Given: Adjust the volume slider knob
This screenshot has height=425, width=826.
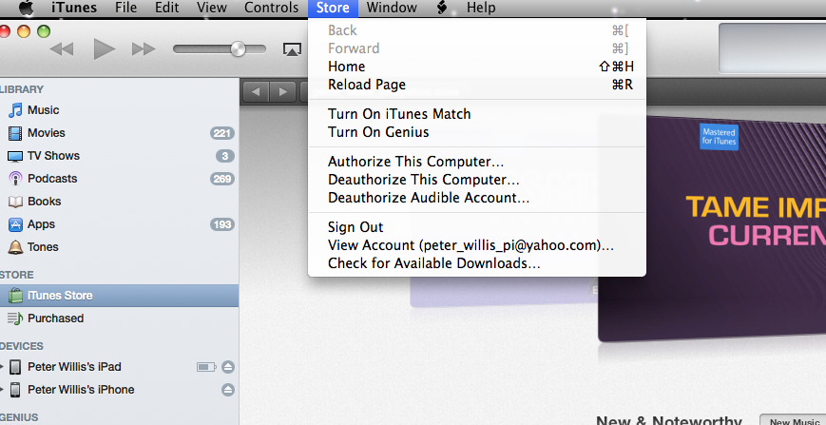Looking at the screenshot, I should pos(239,49).
